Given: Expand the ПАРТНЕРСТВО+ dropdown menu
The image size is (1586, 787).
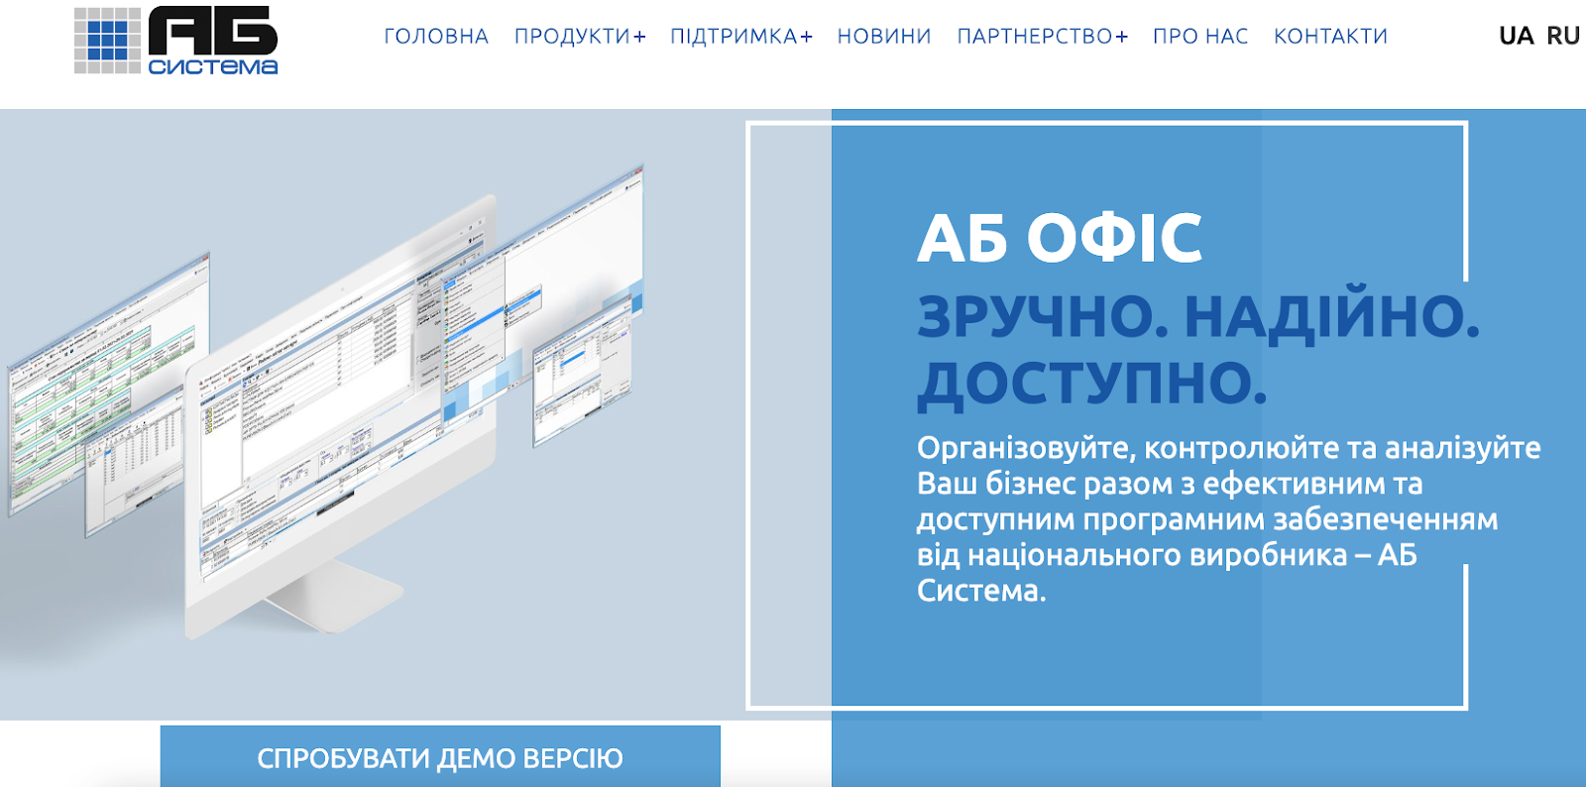Looking at the screenshot, I should point(1042,37).
